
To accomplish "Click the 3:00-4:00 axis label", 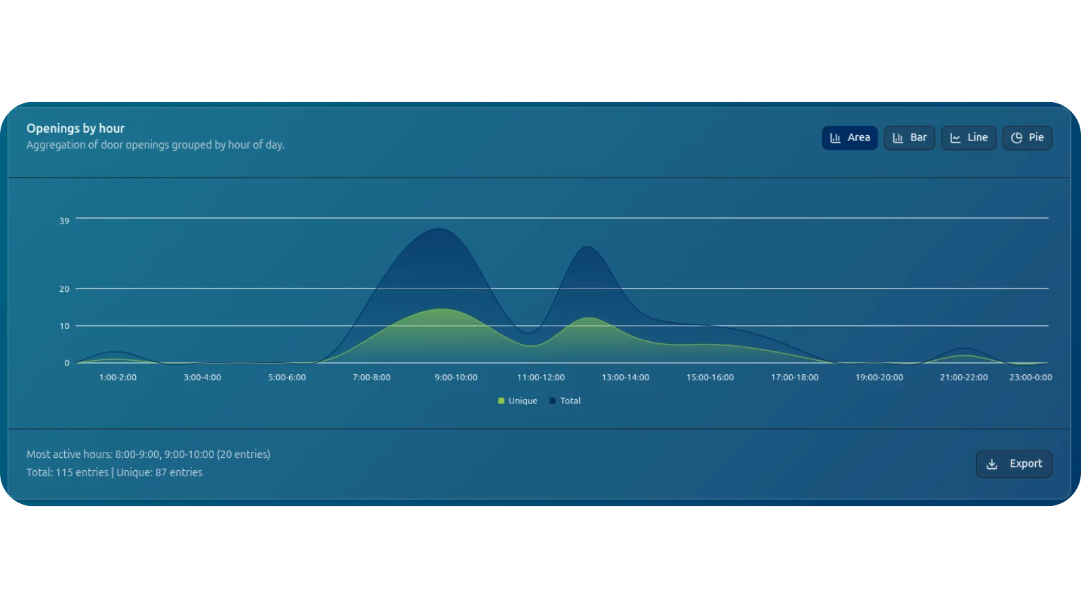I will click(202, 378).
